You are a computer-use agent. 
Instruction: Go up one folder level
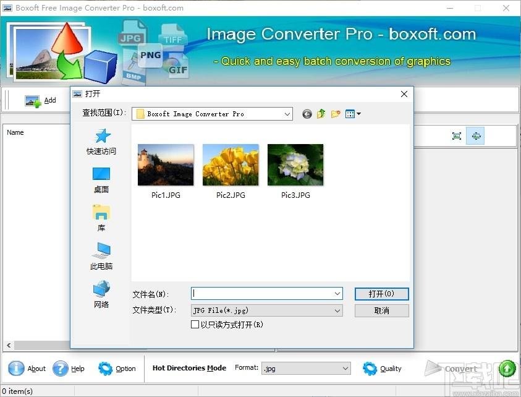tap(321, 114)
